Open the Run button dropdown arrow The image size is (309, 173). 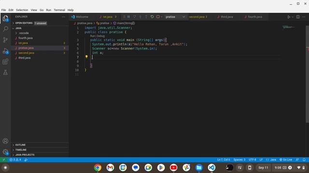click(x=293, y=17)
